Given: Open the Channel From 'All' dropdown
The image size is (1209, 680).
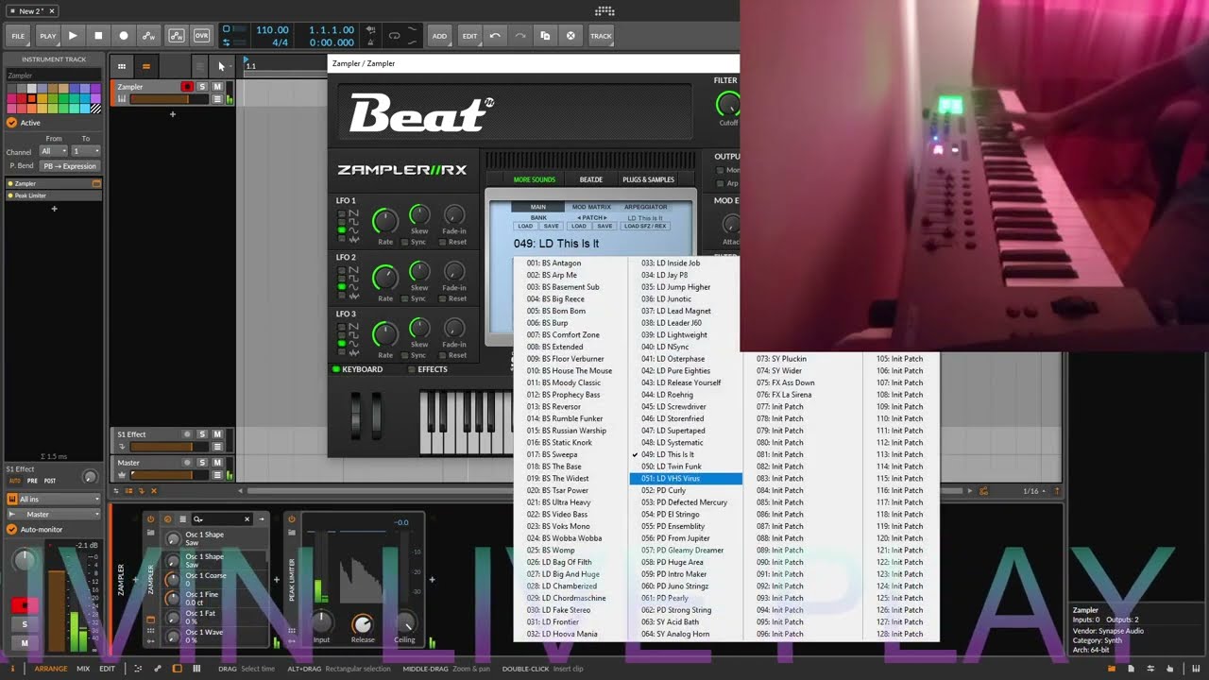Looking at the screenshot, I should pos(53,151).
